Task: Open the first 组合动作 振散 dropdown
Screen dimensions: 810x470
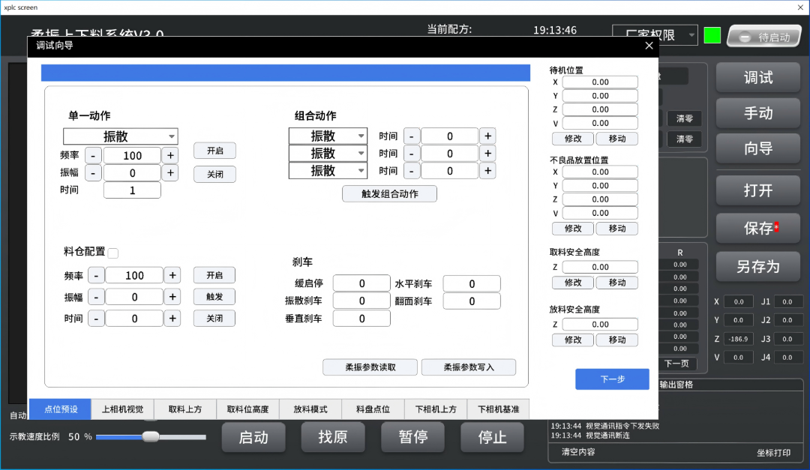Action: tap(328, 136)
